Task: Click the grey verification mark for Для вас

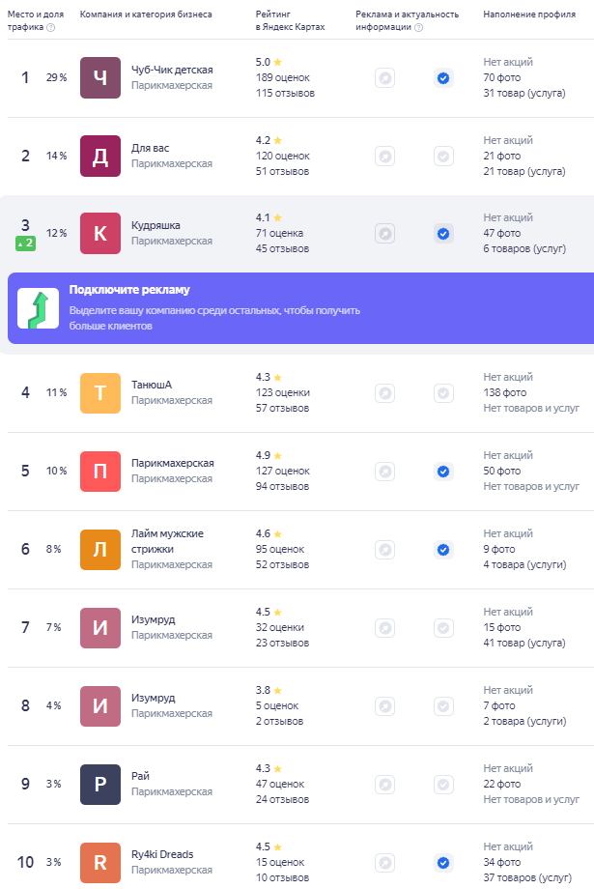Action: 443,157
